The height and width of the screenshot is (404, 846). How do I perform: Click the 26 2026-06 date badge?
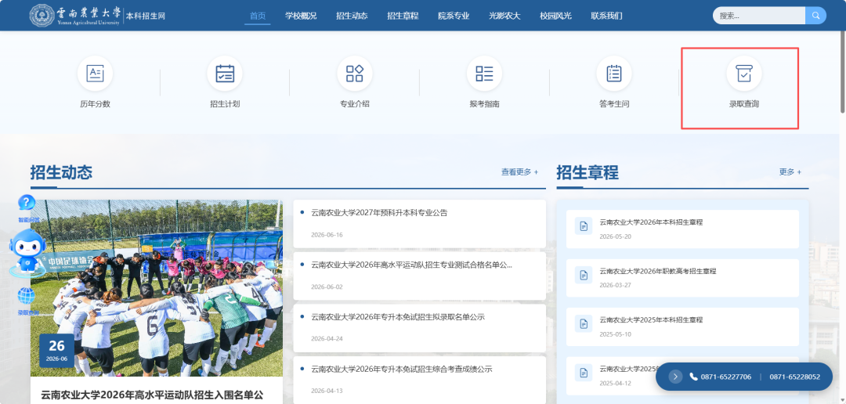coord(56,350)
